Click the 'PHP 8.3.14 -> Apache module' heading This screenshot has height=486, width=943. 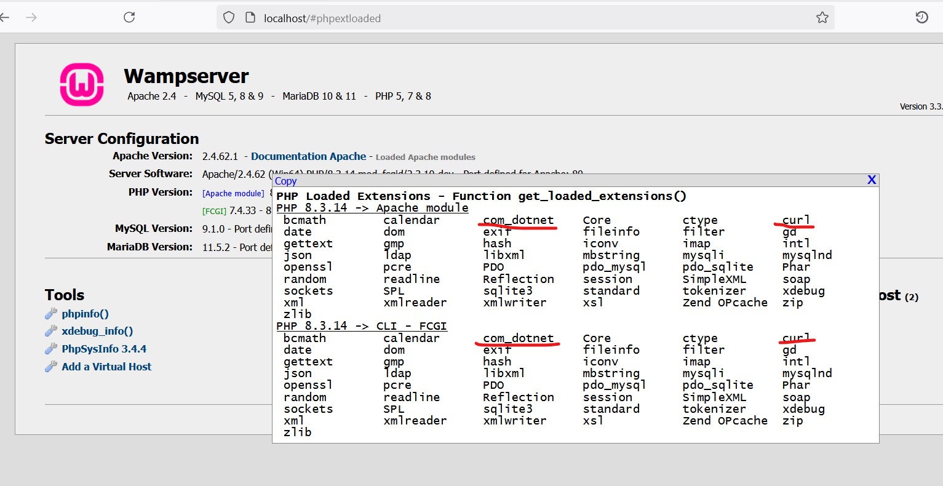[x=372, y=208]
